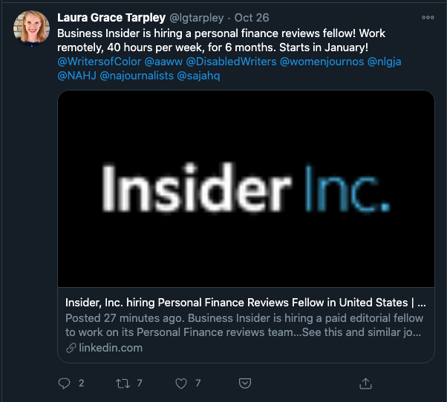
Task: Like the tweet with heart icon
Action: (x=181, y=383)
